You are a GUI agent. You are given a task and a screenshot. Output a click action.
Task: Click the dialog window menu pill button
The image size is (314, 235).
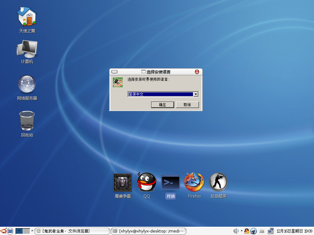[x=114, y=72]
